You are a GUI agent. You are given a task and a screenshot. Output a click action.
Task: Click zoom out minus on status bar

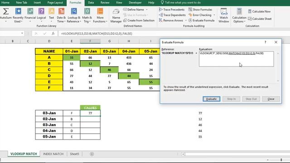point(267,160)
